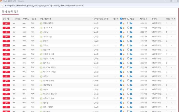This screenshot has width=179, height=112.
Task: Check high-quality checkbox for track 0013
Action: coord(128,76)
